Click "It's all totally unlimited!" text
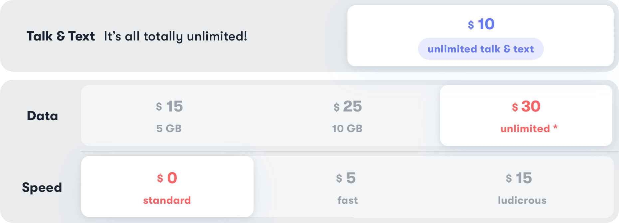The image size is (619, 223). tap(175, 36)
